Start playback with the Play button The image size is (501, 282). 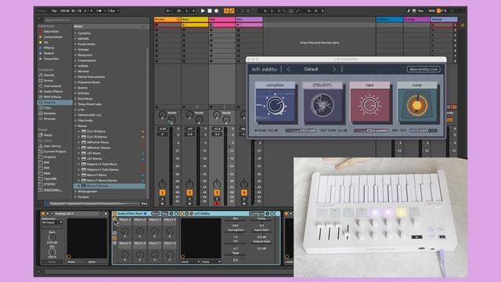point(203,10)
